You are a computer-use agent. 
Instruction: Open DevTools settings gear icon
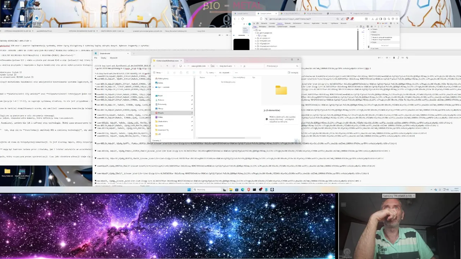coord(391,23)
